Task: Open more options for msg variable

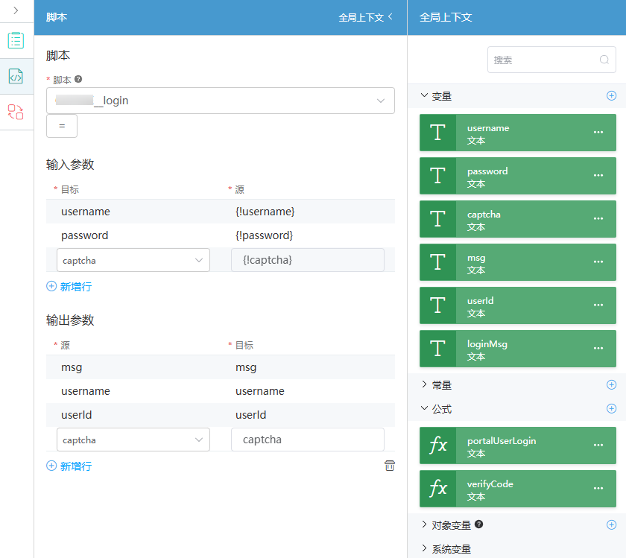Action: [x=598, y=261]
